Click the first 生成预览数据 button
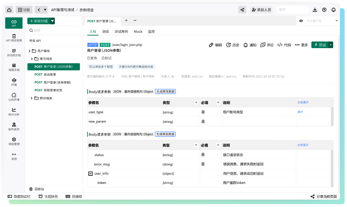 click(165, 91)
